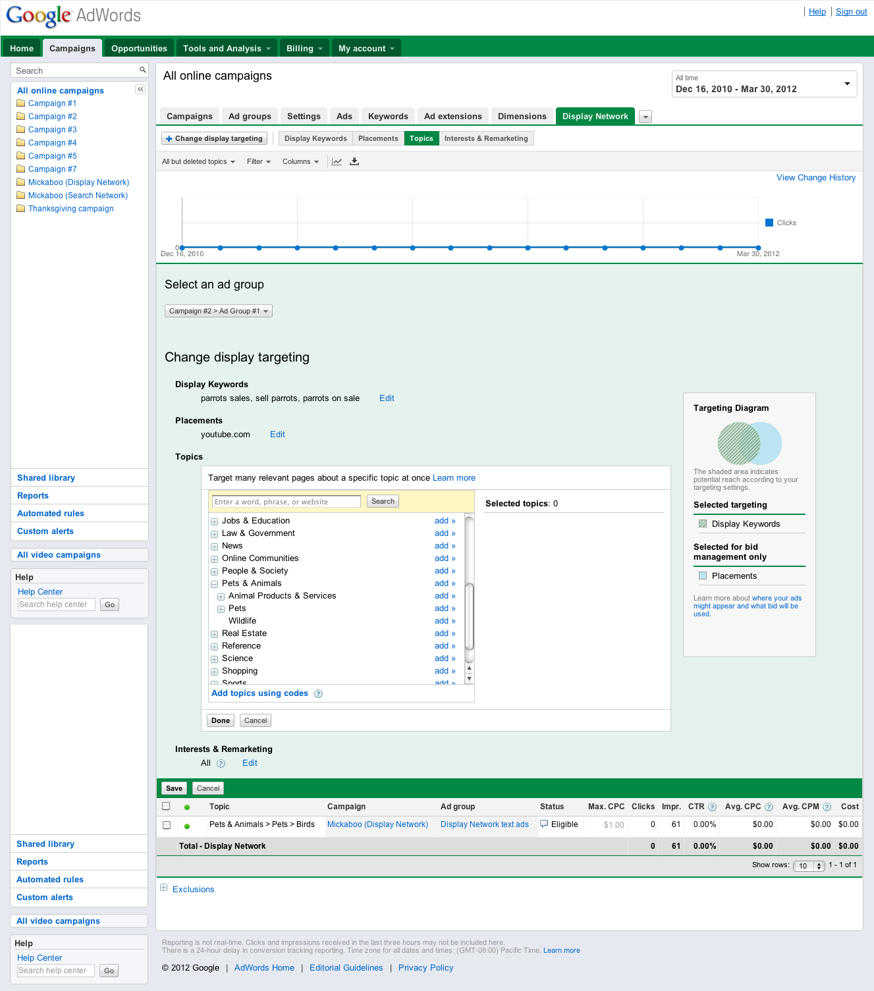Click the sidebar Search input field
This screenshot has width=874, height=991.
point(74,70)
